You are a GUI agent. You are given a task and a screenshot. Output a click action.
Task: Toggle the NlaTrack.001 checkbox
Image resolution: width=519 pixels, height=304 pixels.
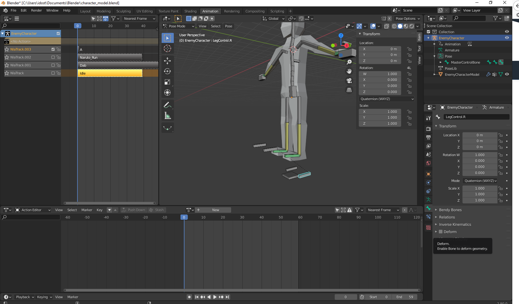point(53,65)
